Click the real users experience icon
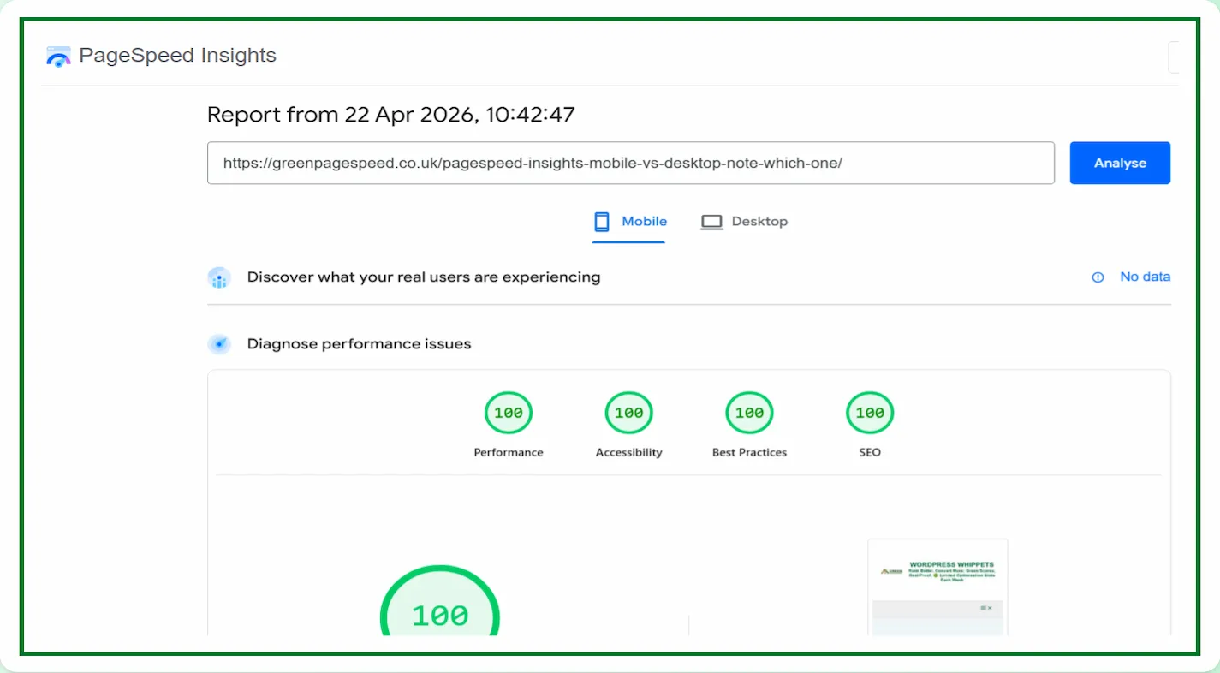The height and width of the screenshot is (673, 1220). tap(219, 277)
